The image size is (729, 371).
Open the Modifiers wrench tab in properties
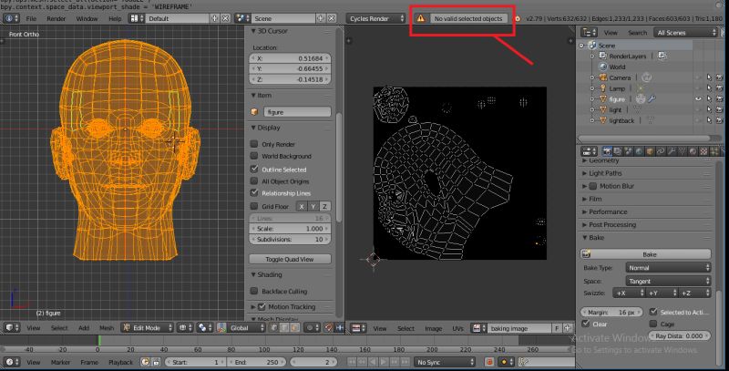click(672, 151)
